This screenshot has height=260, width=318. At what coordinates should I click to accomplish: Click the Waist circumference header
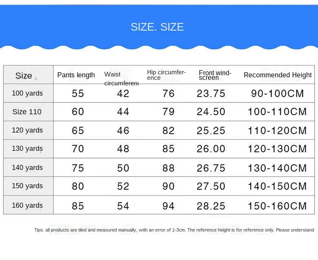pos(121,79)
